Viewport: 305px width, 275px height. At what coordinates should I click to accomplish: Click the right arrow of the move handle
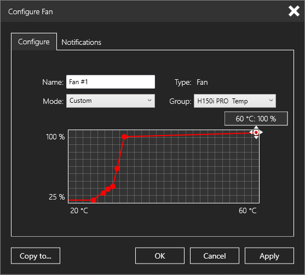pyautogui.click(x=261, y=132)
